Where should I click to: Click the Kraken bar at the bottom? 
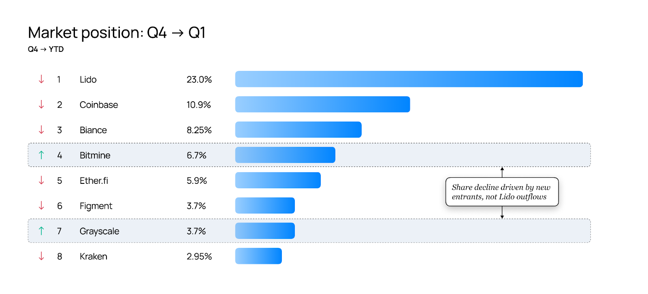(258, 256)
